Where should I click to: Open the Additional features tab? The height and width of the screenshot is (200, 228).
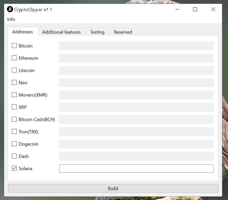(61, 32)
